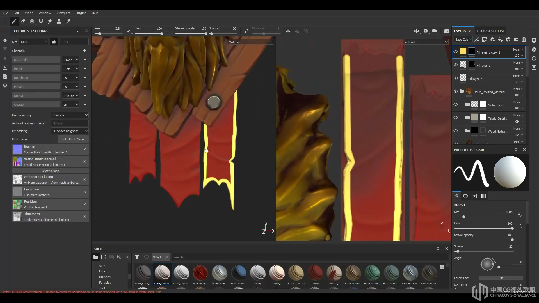Viewport: 539px width, 303px height.
Task: Remove Ambient occlusion mesh map
Action: [x=85, y=180]
